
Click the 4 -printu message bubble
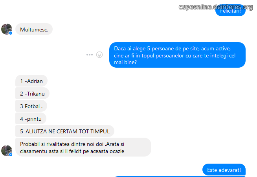31,118
